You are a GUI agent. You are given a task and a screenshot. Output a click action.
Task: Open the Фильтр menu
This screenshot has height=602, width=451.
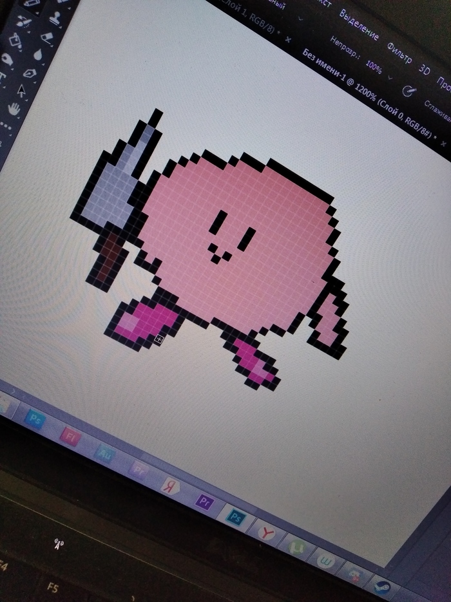(399, 53)
